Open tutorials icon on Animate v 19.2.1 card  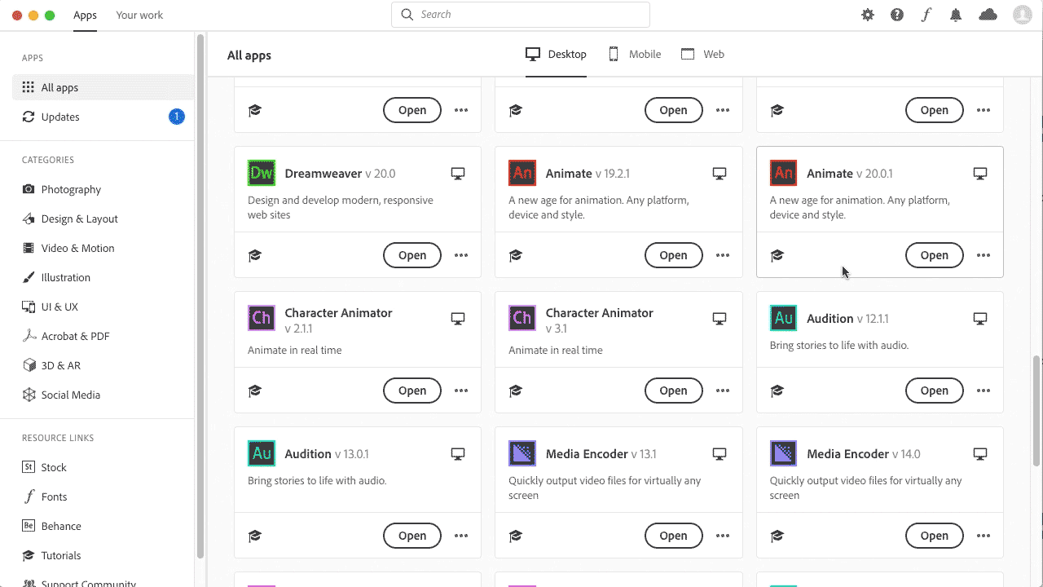[x=516, y=255]
